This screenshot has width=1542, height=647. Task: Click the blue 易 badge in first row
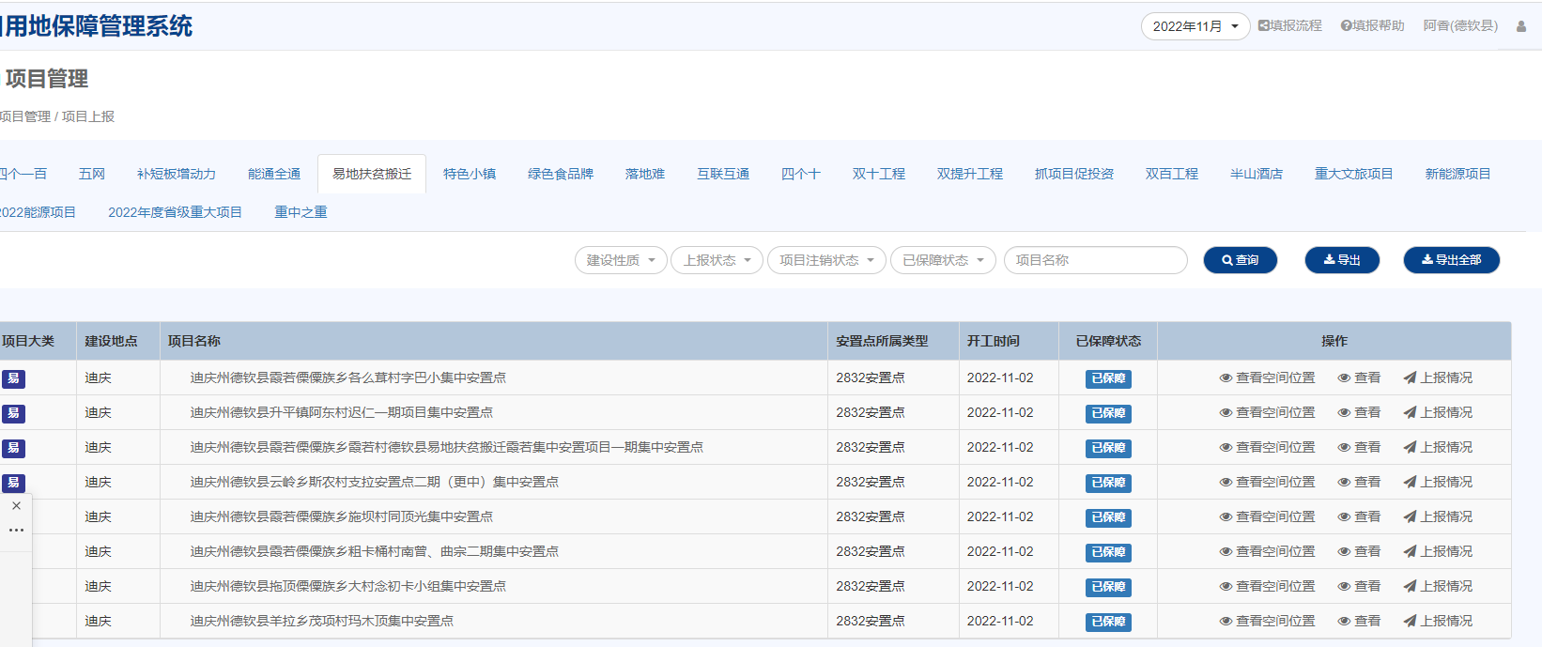(13, 378)
